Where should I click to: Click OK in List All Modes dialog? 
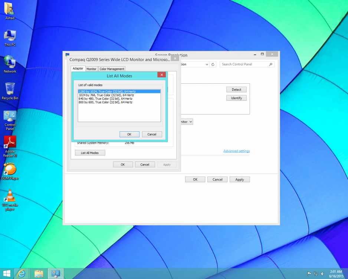pyautogui.click(x=129, y=134)
